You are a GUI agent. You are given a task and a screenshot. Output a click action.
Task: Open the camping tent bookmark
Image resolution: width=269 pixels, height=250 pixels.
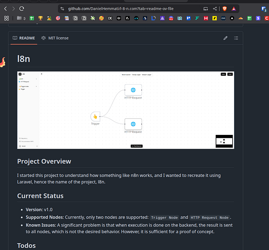(49, 18)
